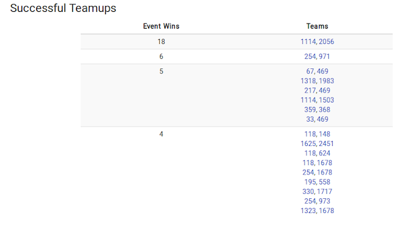Screen dimensions: 398x228
Task: Click team 1503 link
Action: click(x=326, y=100)
